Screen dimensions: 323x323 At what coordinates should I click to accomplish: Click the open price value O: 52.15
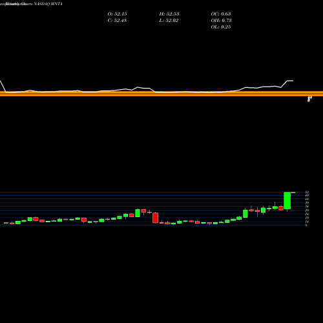point(117,14)
